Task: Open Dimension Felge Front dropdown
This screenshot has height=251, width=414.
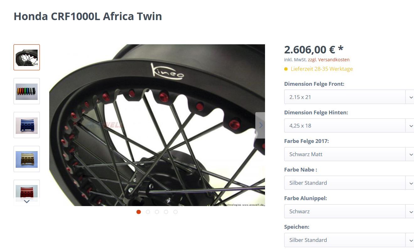Action: coord(349,97)
